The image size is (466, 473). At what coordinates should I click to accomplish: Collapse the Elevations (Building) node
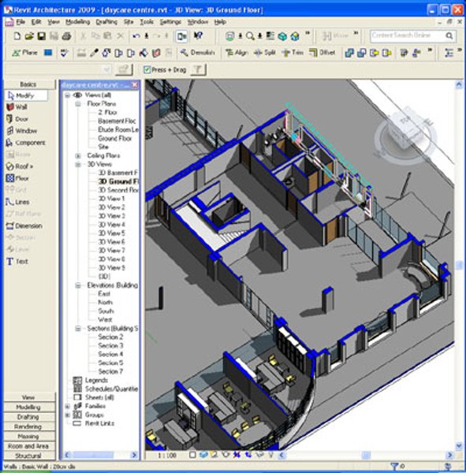[x=78, y=285]
